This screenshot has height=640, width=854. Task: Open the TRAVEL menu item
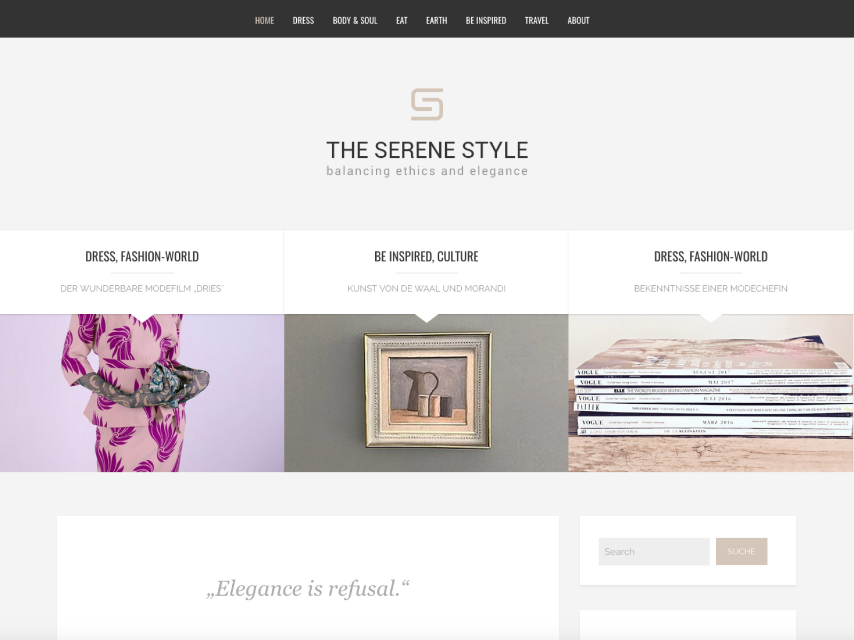pyautogui.click(x=536, y=20)
